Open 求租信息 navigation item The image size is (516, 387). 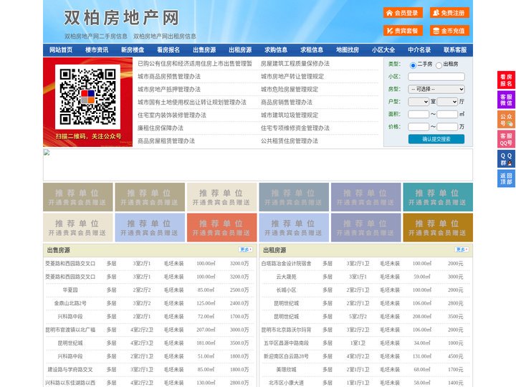(x=312, y=50)
